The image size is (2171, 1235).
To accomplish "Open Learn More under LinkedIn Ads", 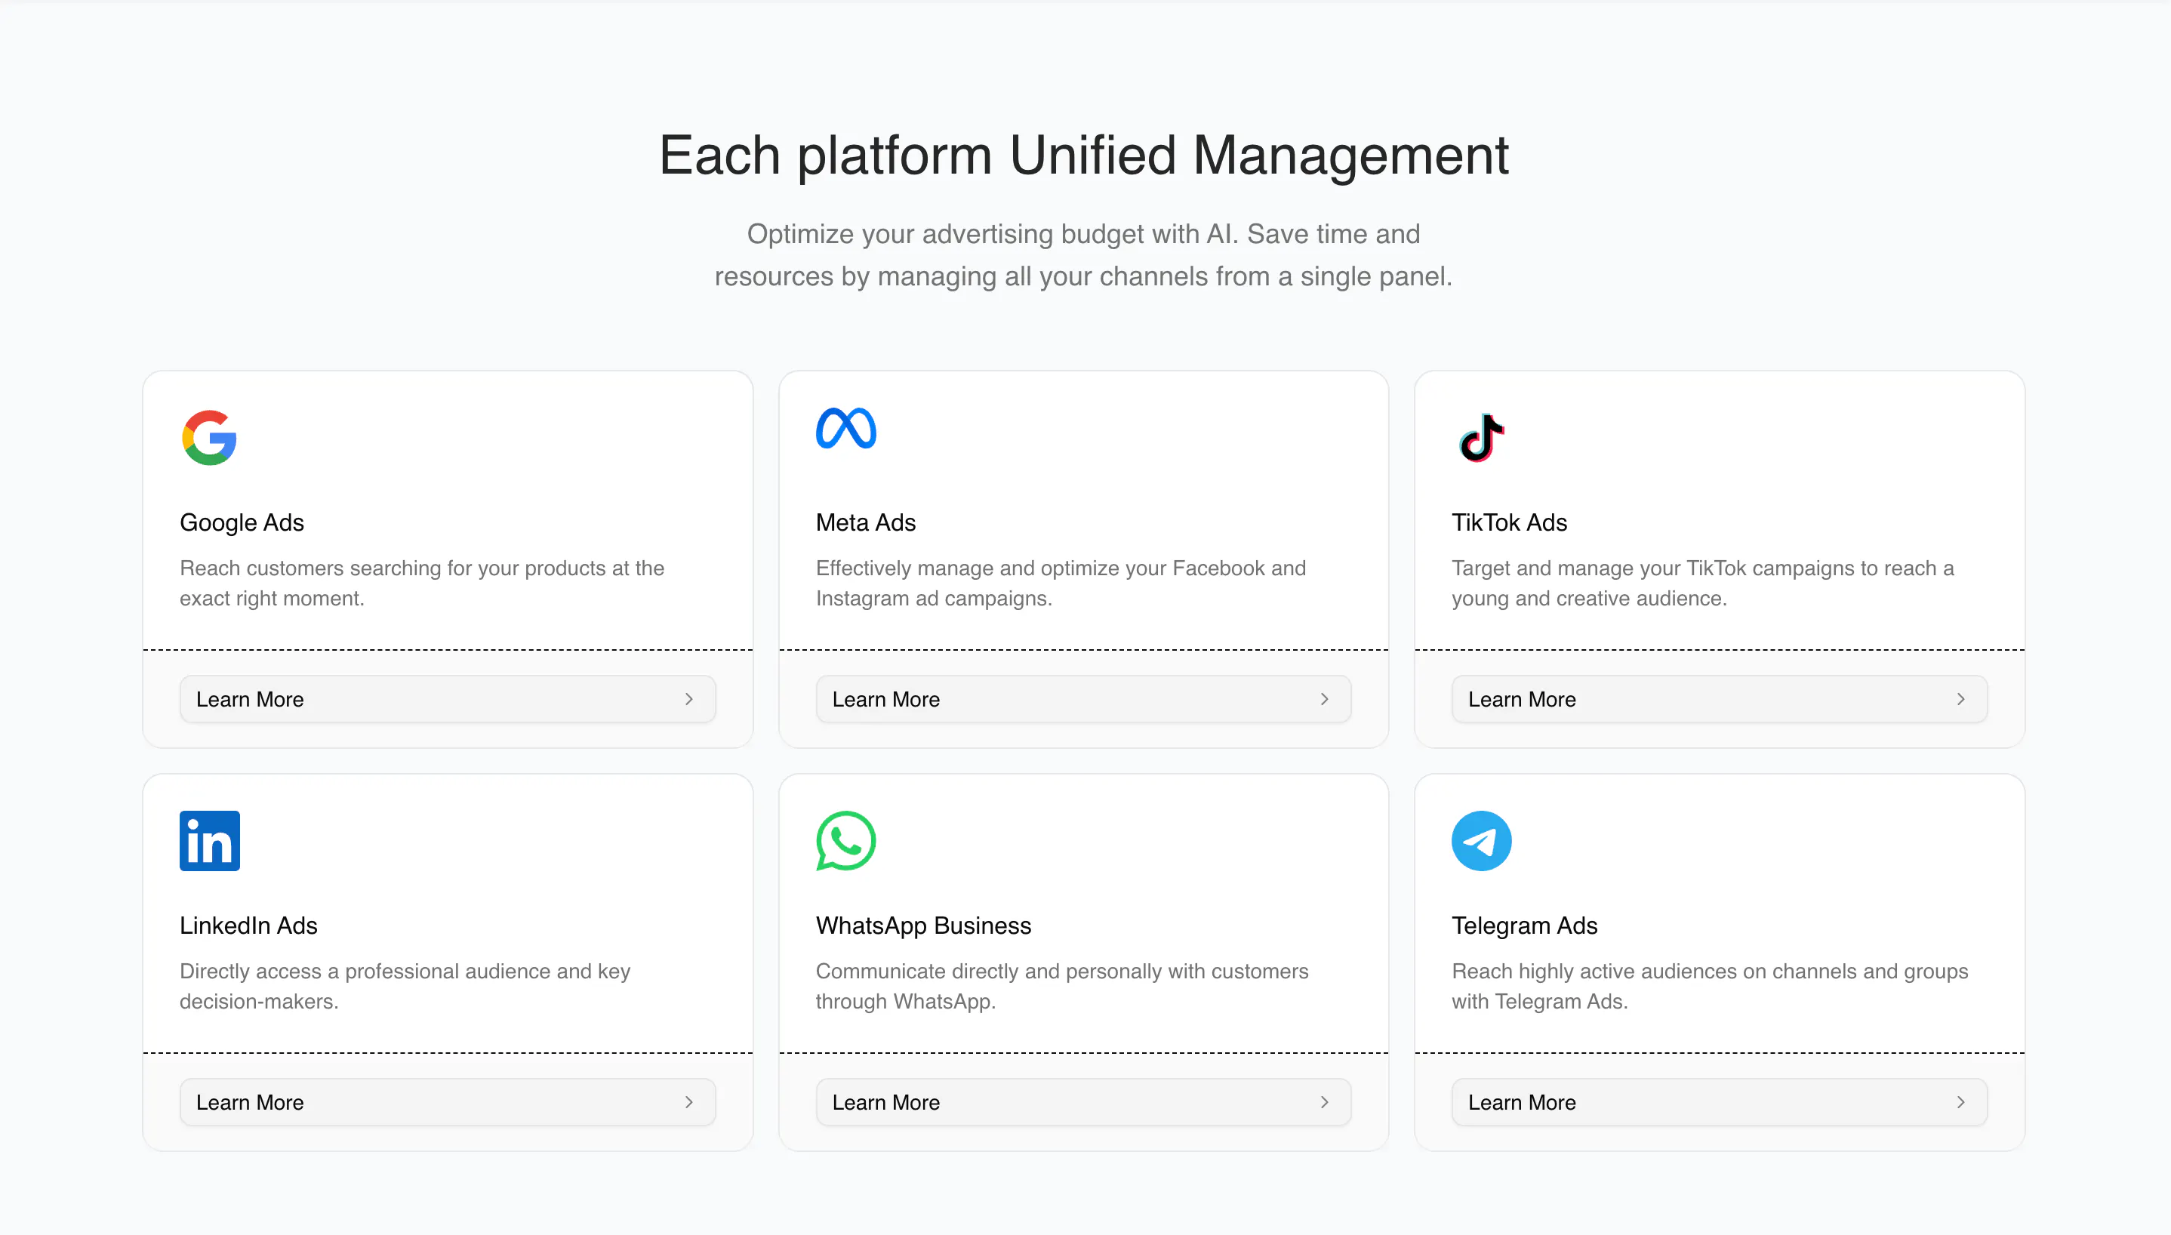I will pos(448,1102).
